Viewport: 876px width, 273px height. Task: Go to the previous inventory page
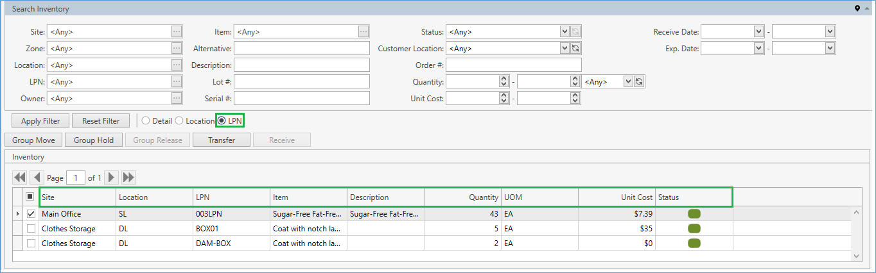37,178
